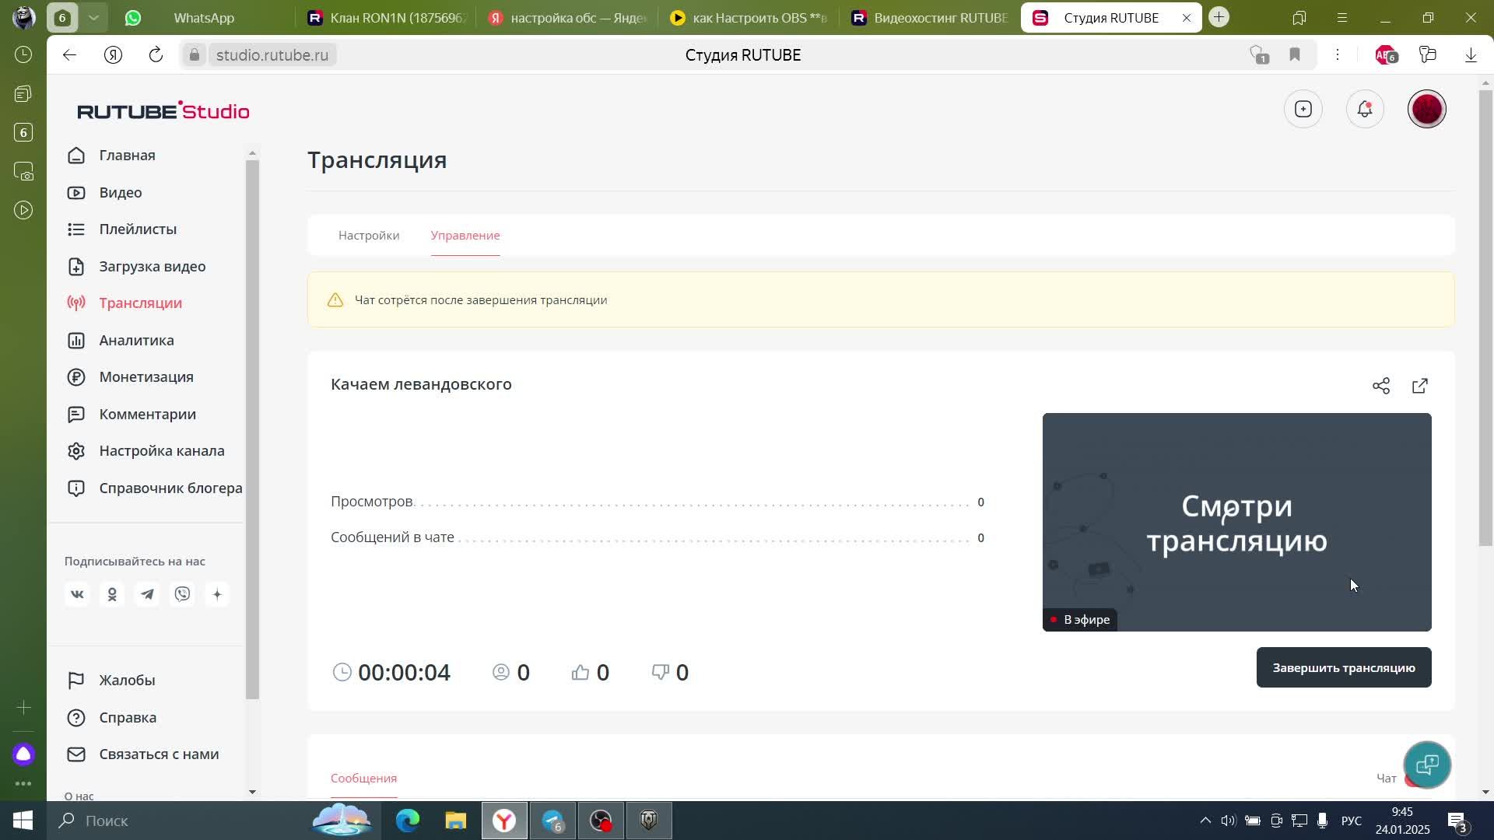Screen dimensions: 1494x840
Task: Click the studio.rutube.ru address field
Action: (272, 55)
